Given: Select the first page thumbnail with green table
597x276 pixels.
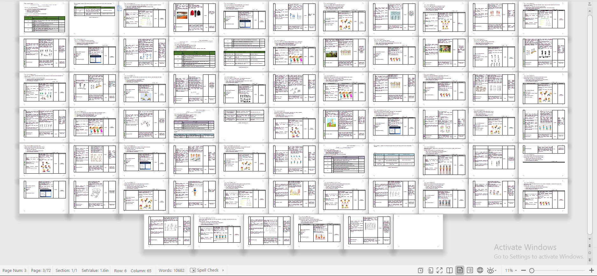Looking at the screenshot, I should point(44,18).
